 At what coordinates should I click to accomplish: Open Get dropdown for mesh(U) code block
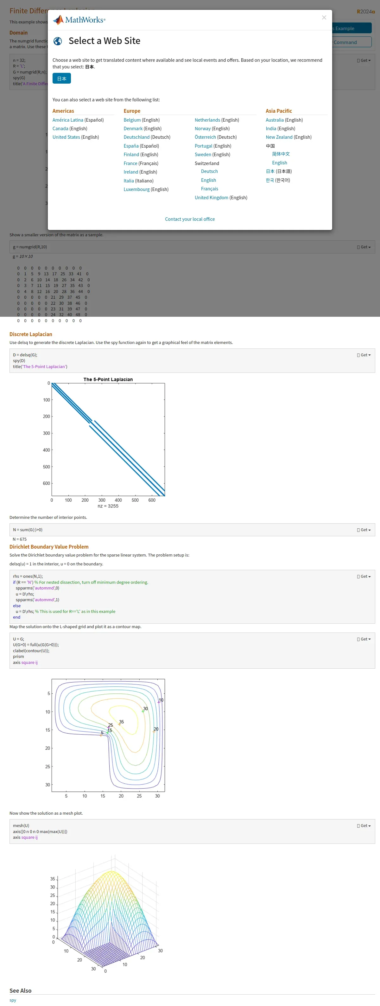[364, 825]
